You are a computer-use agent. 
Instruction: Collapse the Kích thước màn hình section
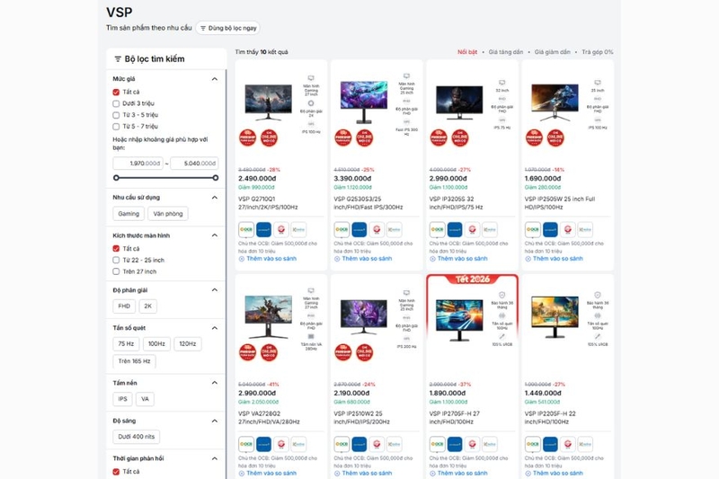point(214,235)
